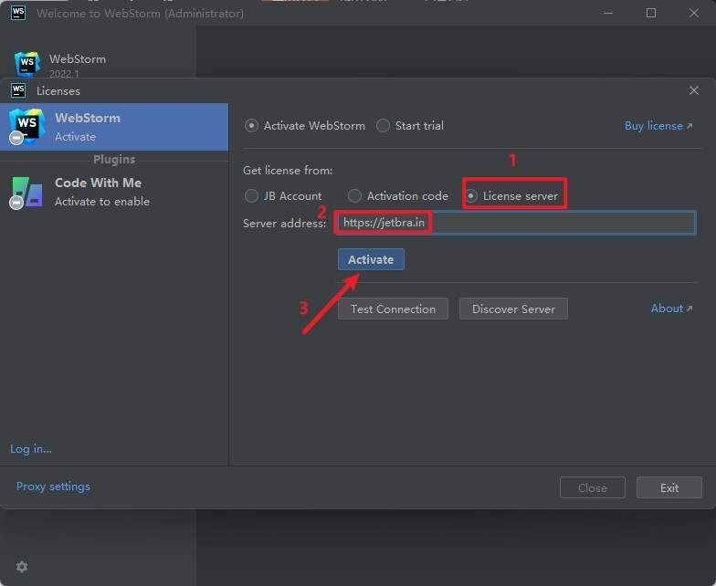Open the Buy license link

658,126
